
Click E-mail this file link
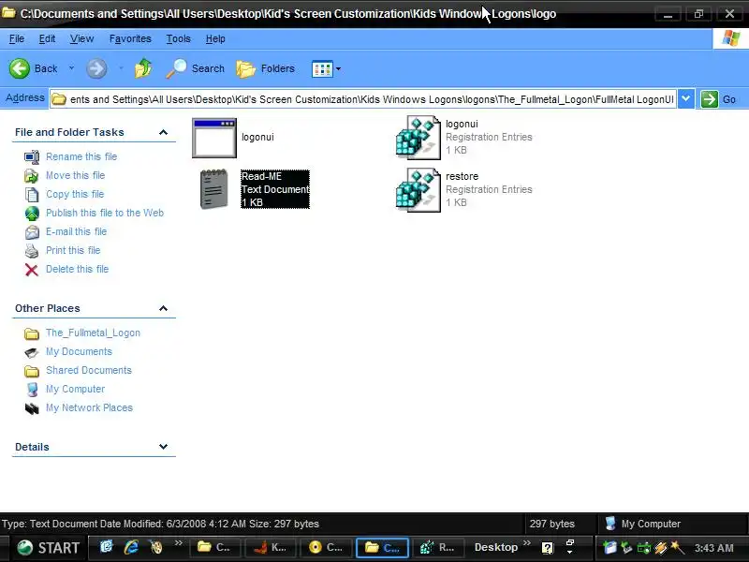pos(76,231)
